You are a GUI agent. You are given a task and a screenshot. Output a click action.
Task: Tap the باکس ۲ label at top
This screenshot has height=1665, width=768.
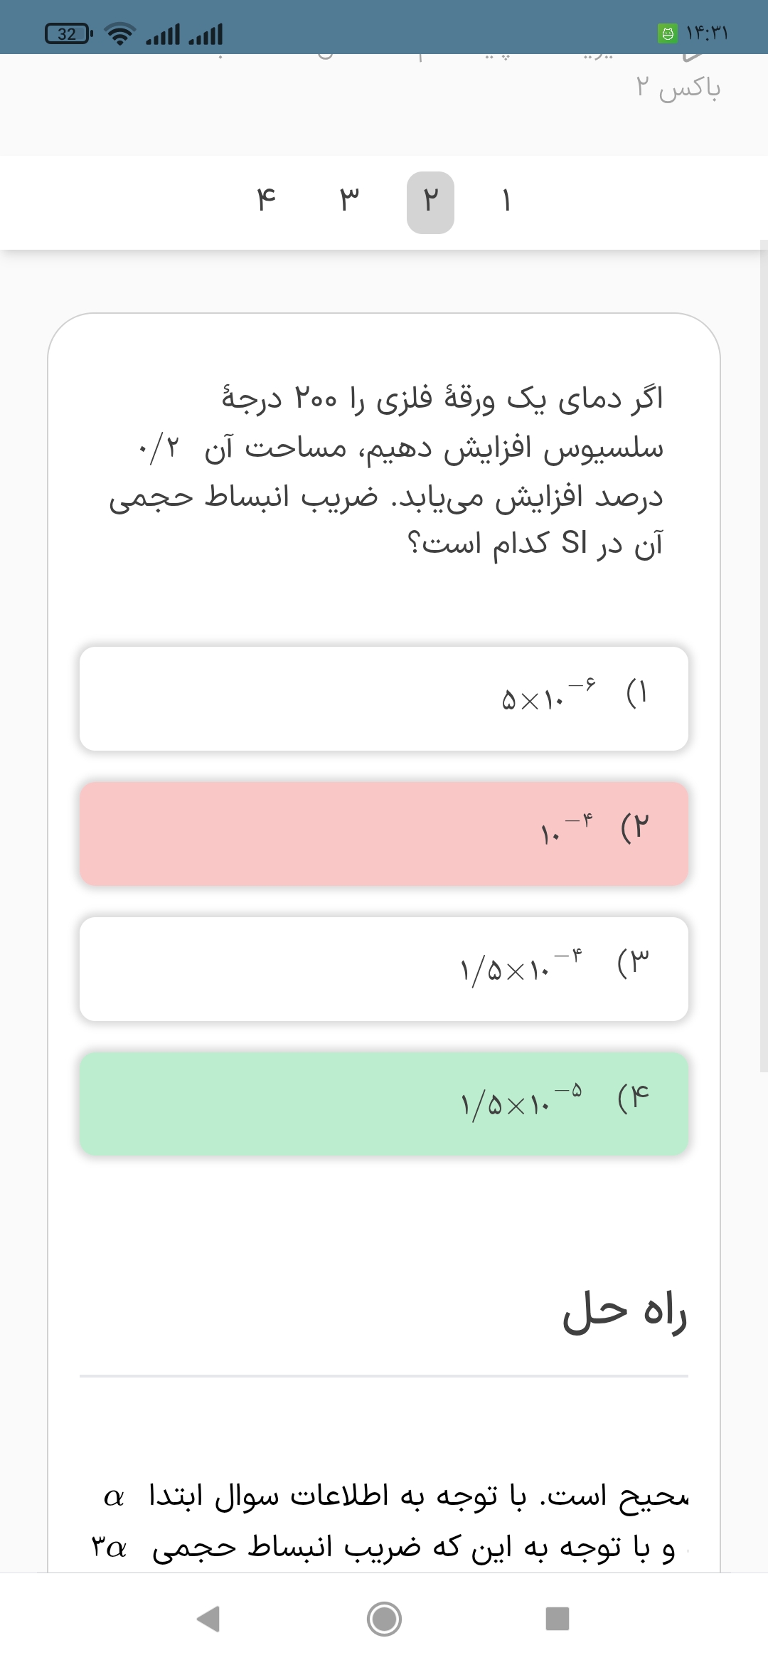[x=678, y=87]
